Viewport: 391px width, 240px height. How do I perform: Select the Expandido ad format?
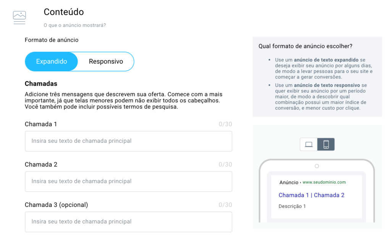coord(52,61)
